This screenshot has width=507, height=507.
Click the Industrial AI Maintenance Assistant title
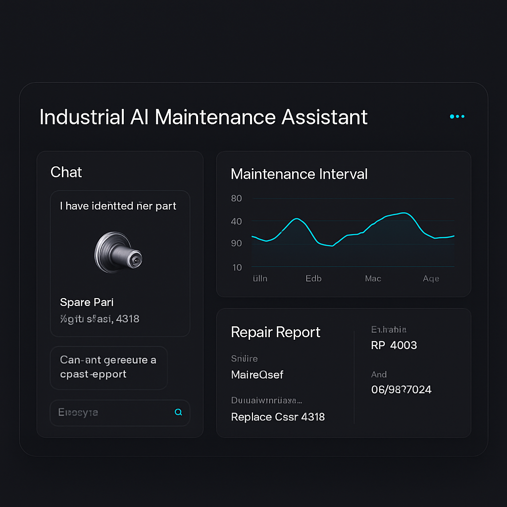(x=203, y=117)
